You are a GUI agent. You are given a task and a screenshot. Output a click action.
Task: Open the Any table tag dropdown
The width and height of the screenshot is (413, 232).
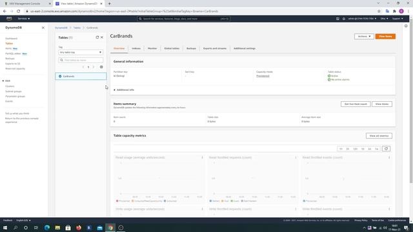point(81,52)
